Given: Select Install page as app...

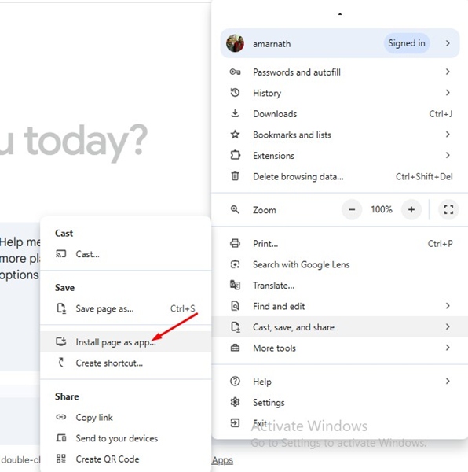Looking at the screenshot, I should (x=126, y=342).
